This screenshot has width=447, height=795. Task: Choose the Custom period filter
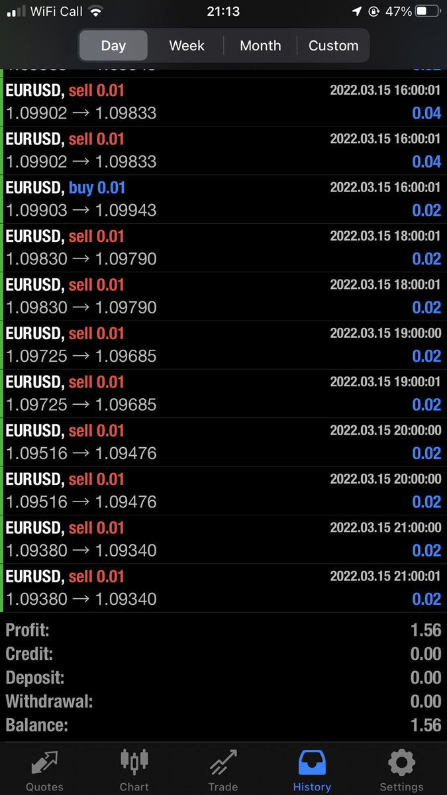pyautogui.click(x=333, y=46)
